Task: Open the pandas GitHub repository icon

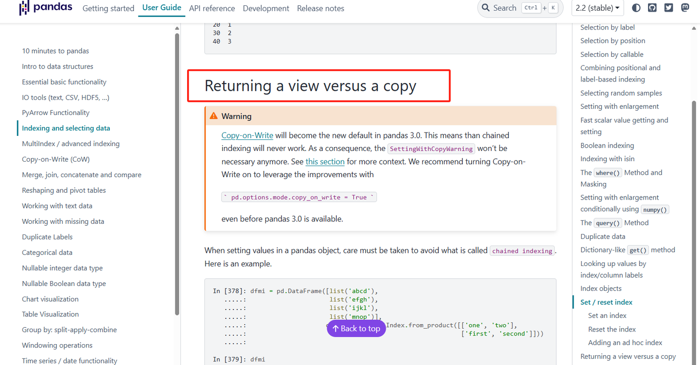Action: (x=652, y=7)
